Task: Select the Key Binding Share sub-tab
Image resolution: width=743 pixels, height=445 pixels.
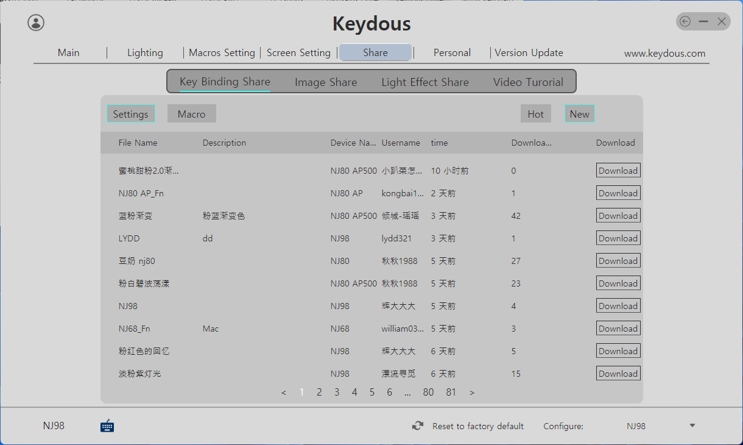Action: click(x=225, y=82)
